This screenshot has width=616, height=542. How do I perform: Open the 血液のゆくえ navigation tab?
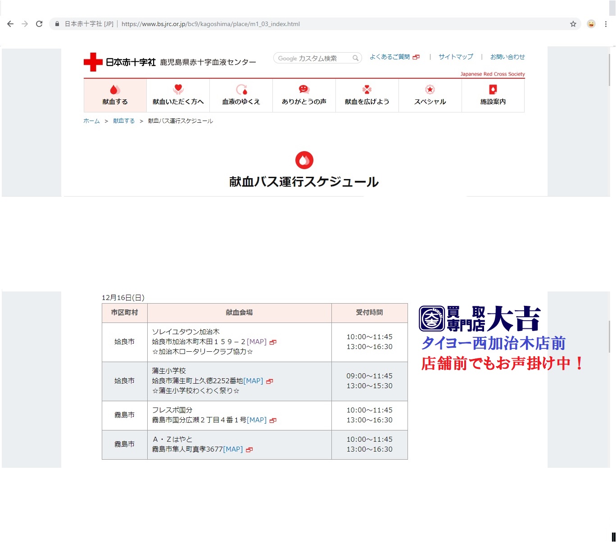click(241, 95)
